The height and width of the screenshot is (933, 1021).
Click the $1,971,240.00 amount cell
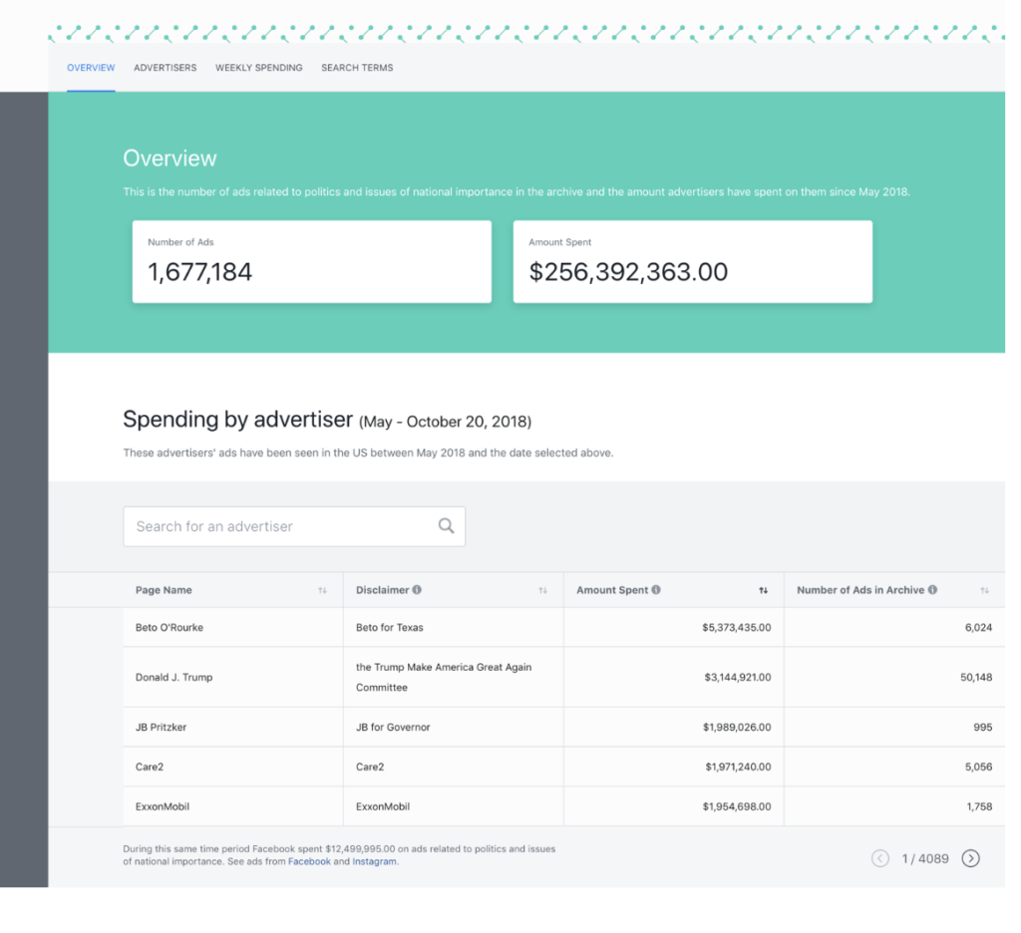point(674,767)
